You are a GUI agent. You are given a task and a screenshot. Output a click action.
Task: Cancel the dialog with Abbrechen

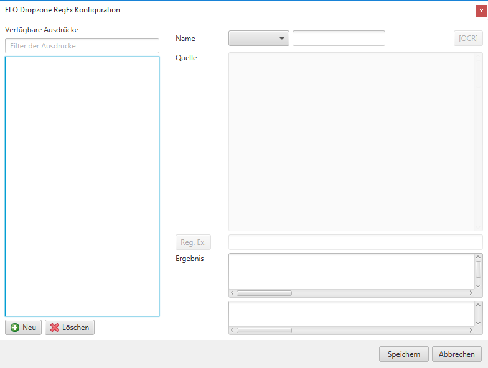click(x=457, y=354)
